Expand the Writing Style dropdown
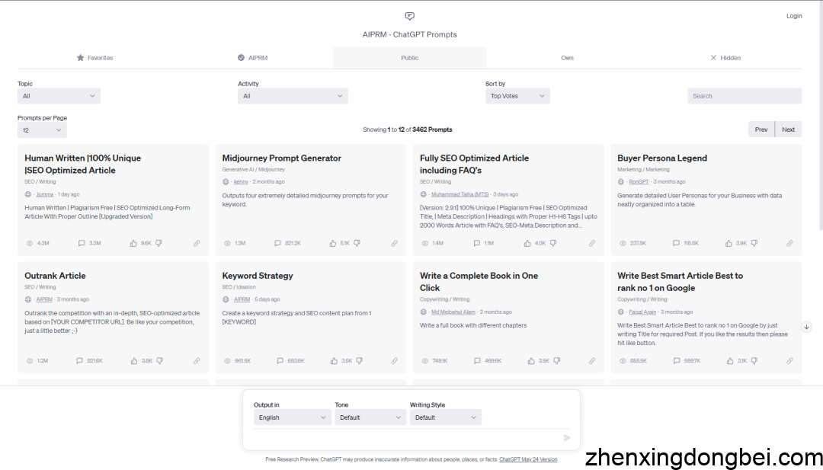 tap(445, 417)
